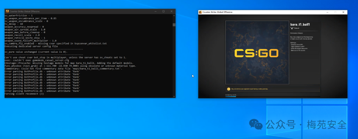Click the line 'weapon_air_spread_scale - 1.0'
The height and width of the screenshot is (139, 358).
point(25,29)
